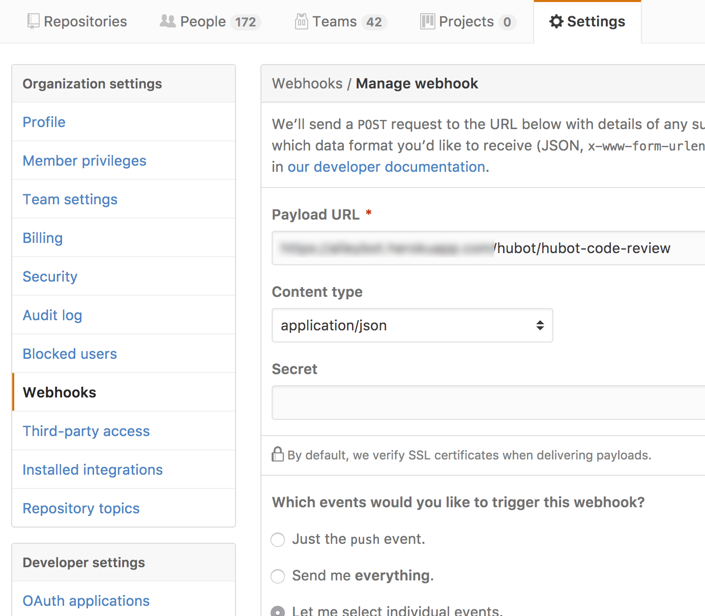Click into the Secret input field
This screenshot has height=616, width=705.
(488, 403)
